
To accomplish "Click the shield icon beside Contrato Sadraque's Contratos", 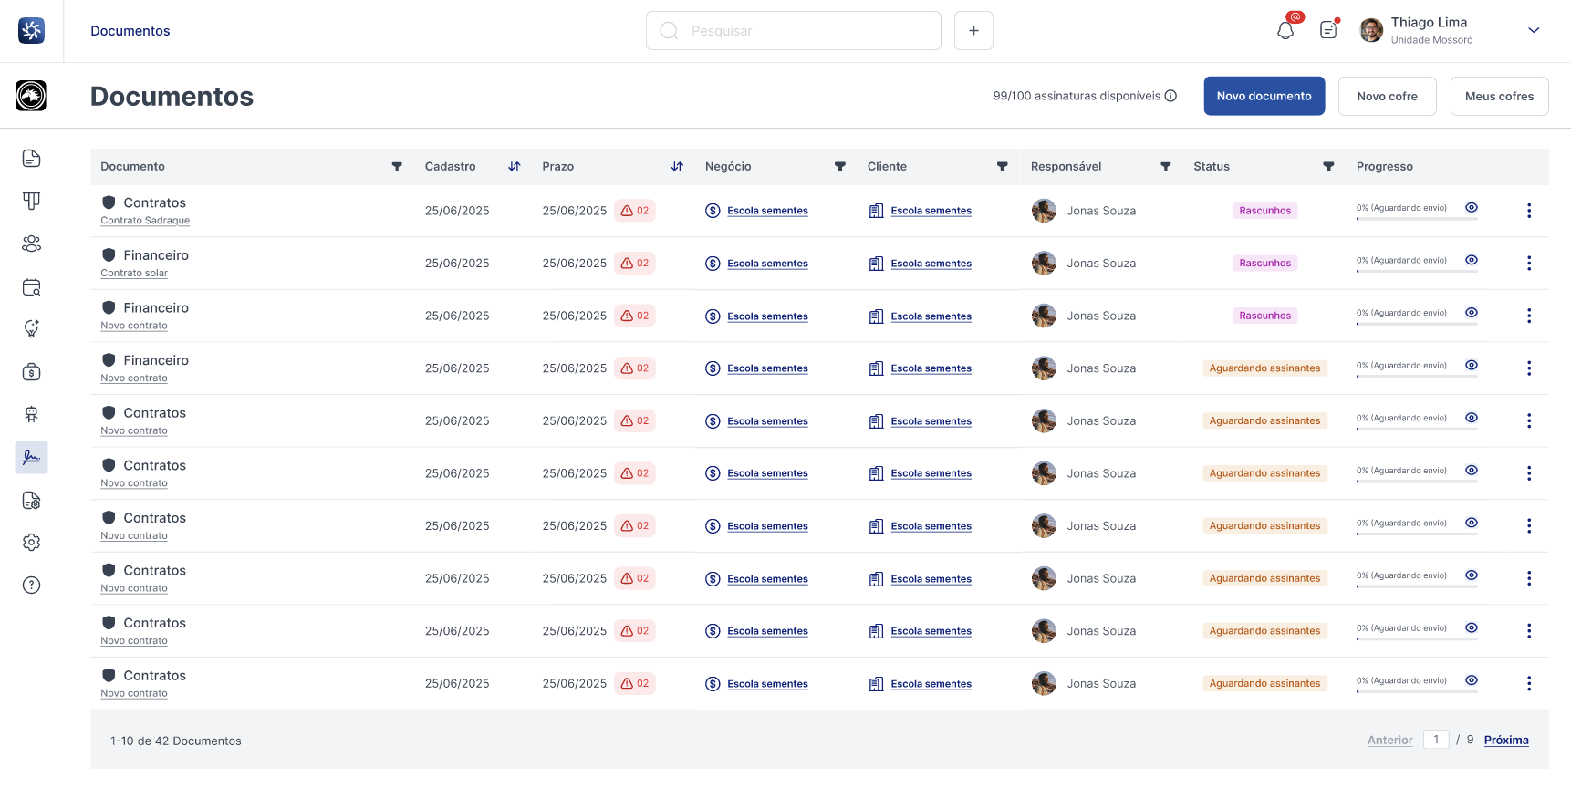I will tap(109, 202).
